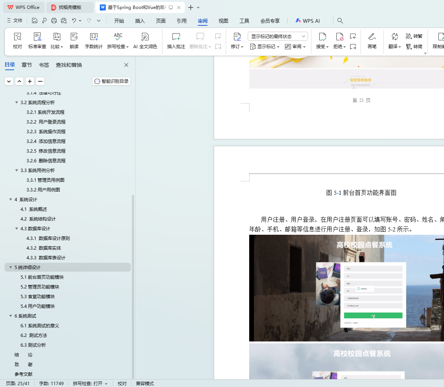Launch AI 全文润色

point(145,41)
